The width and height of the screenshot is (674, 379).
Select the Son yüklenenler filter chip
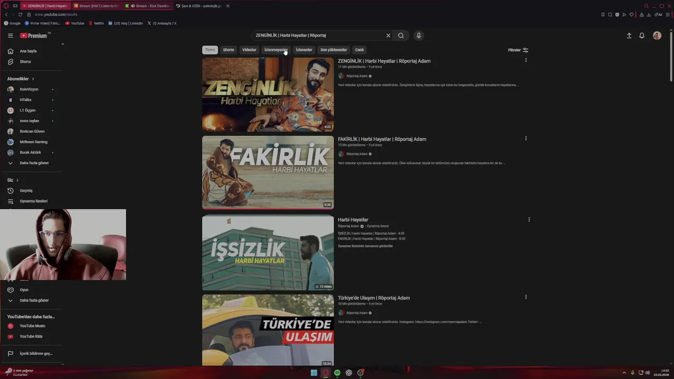tap(334, 50)
